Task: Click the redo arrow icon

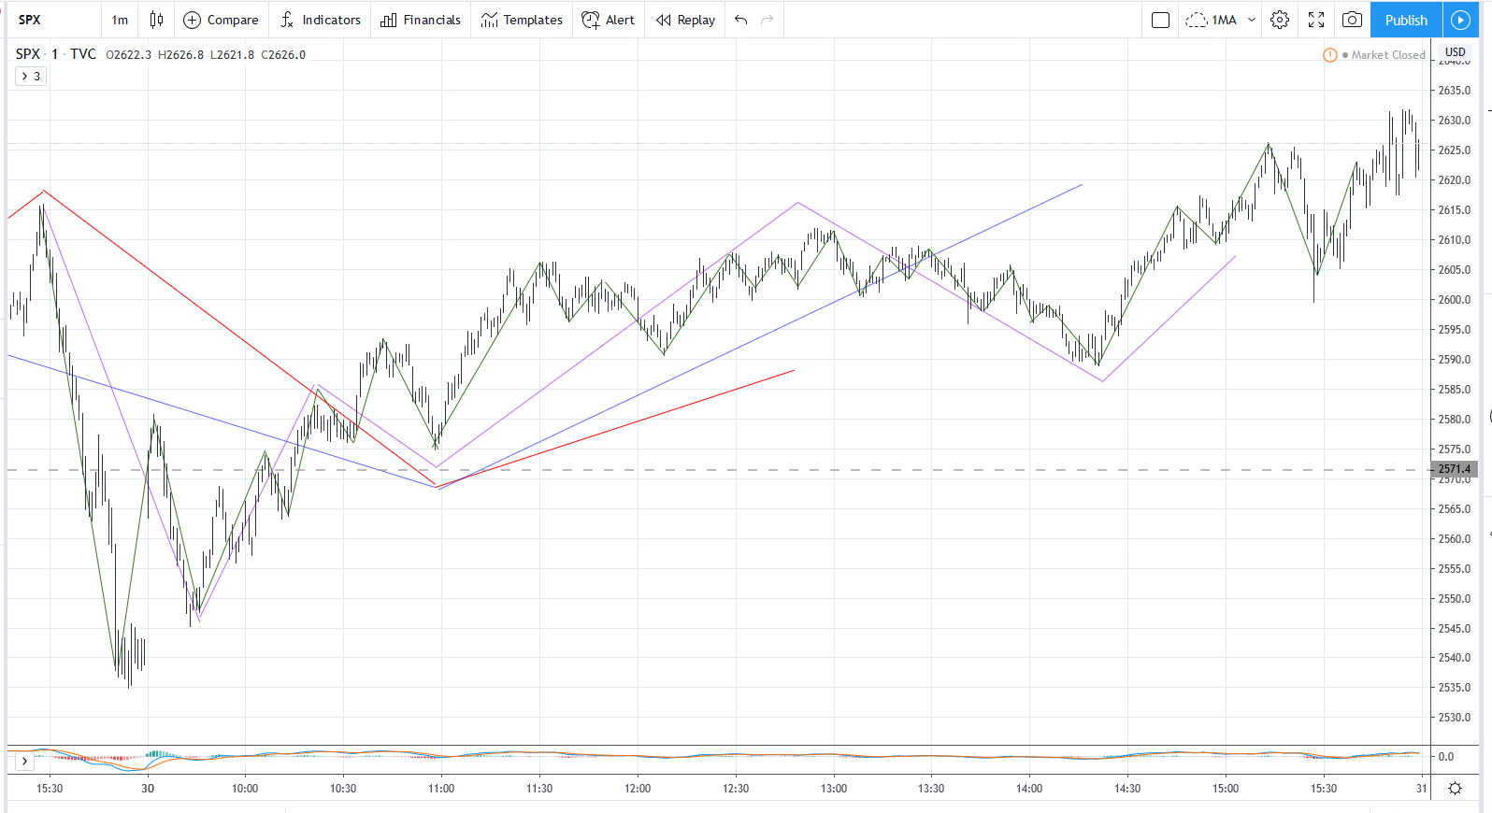Action: [x=768, y=20]
